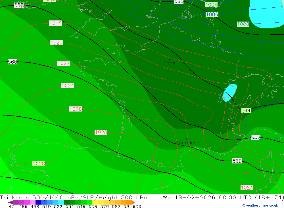Click the forecast date 'We 18-02-2026 00:00 UTC'

[207, 197]
